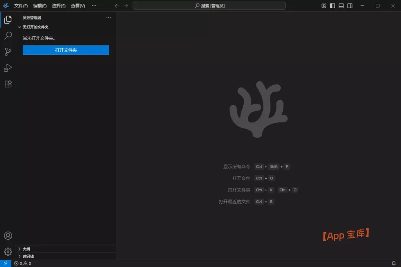Click the blue 打开文件夹 button
Viewport: 401px width, 267px height.
click(66, 50)
